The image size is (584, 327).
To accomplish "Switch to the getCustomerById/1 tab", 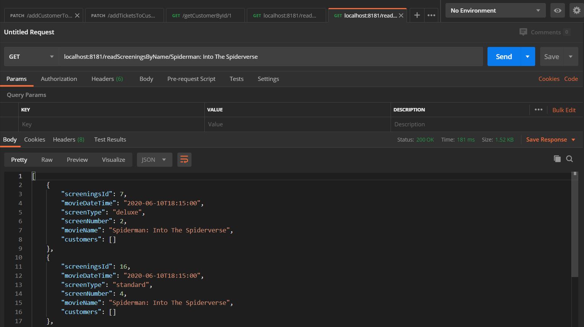I will tap(205, 16).
